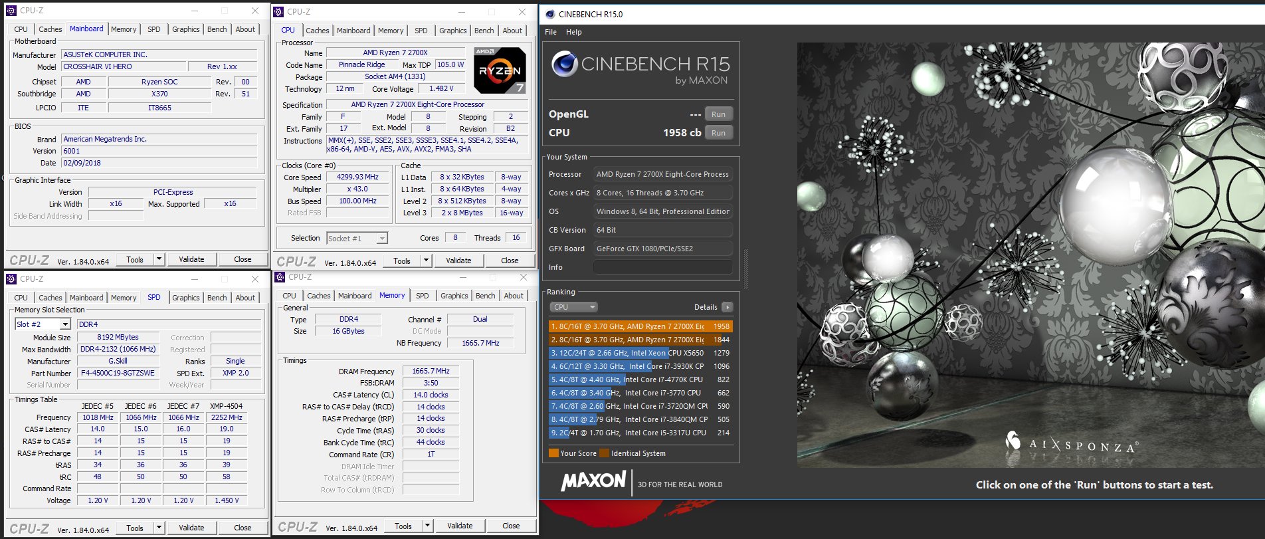Open the Help menu in Cinebench
Image resolution: width=1265 pixels, height=539 pixels.
574,32
